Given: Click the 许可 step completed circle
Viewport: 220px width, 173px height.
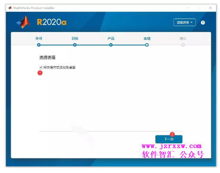Looking at the screenshot, I should tap(39, 45).
